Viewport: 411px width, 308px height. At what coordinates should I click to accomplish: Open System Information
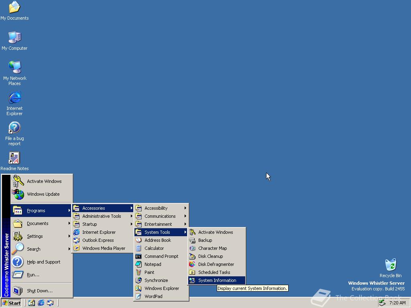217,280
